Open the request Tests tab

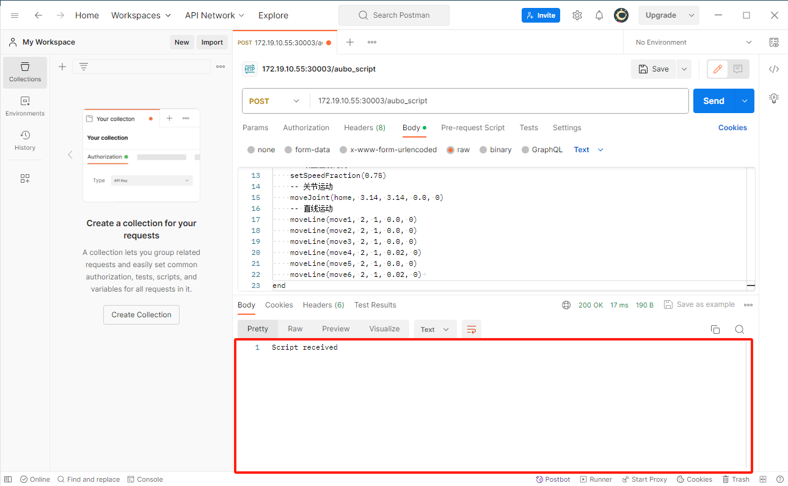[529, 128]
